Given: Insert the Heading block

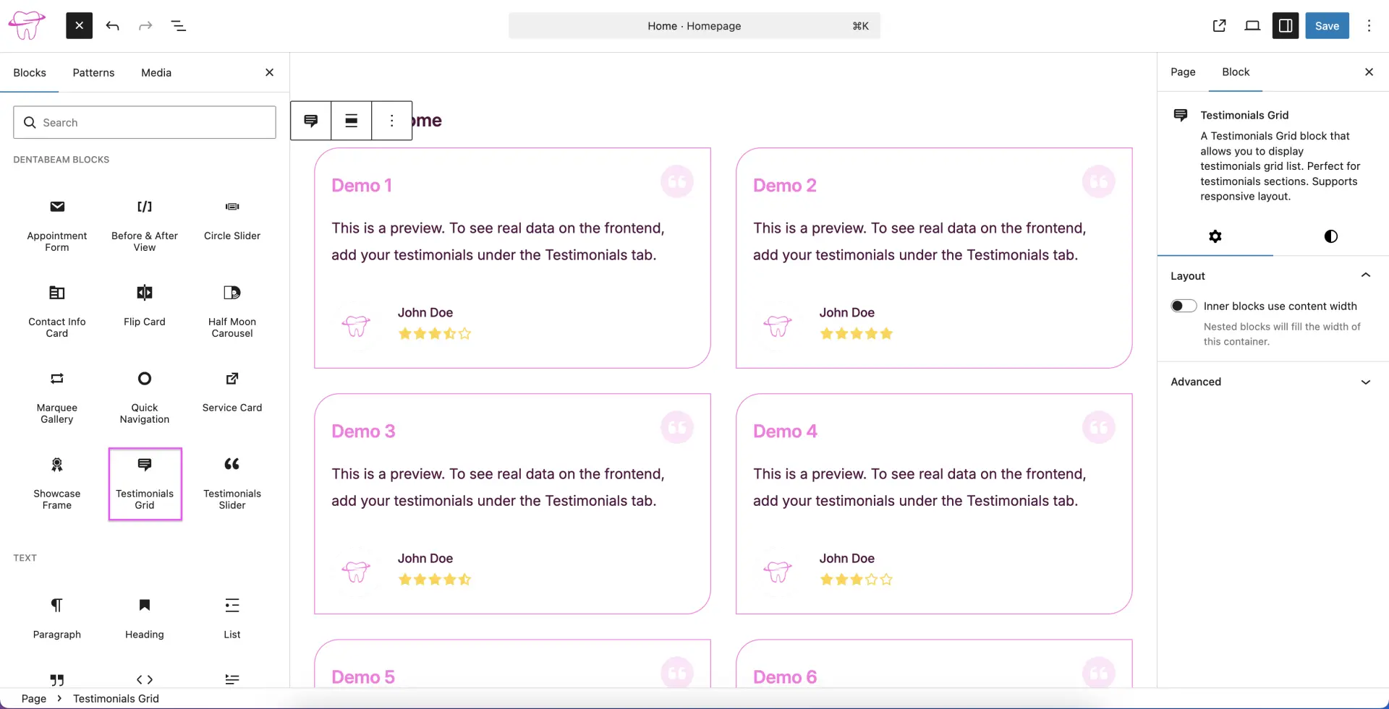Looking at the screenshot, I should point(145,618).
